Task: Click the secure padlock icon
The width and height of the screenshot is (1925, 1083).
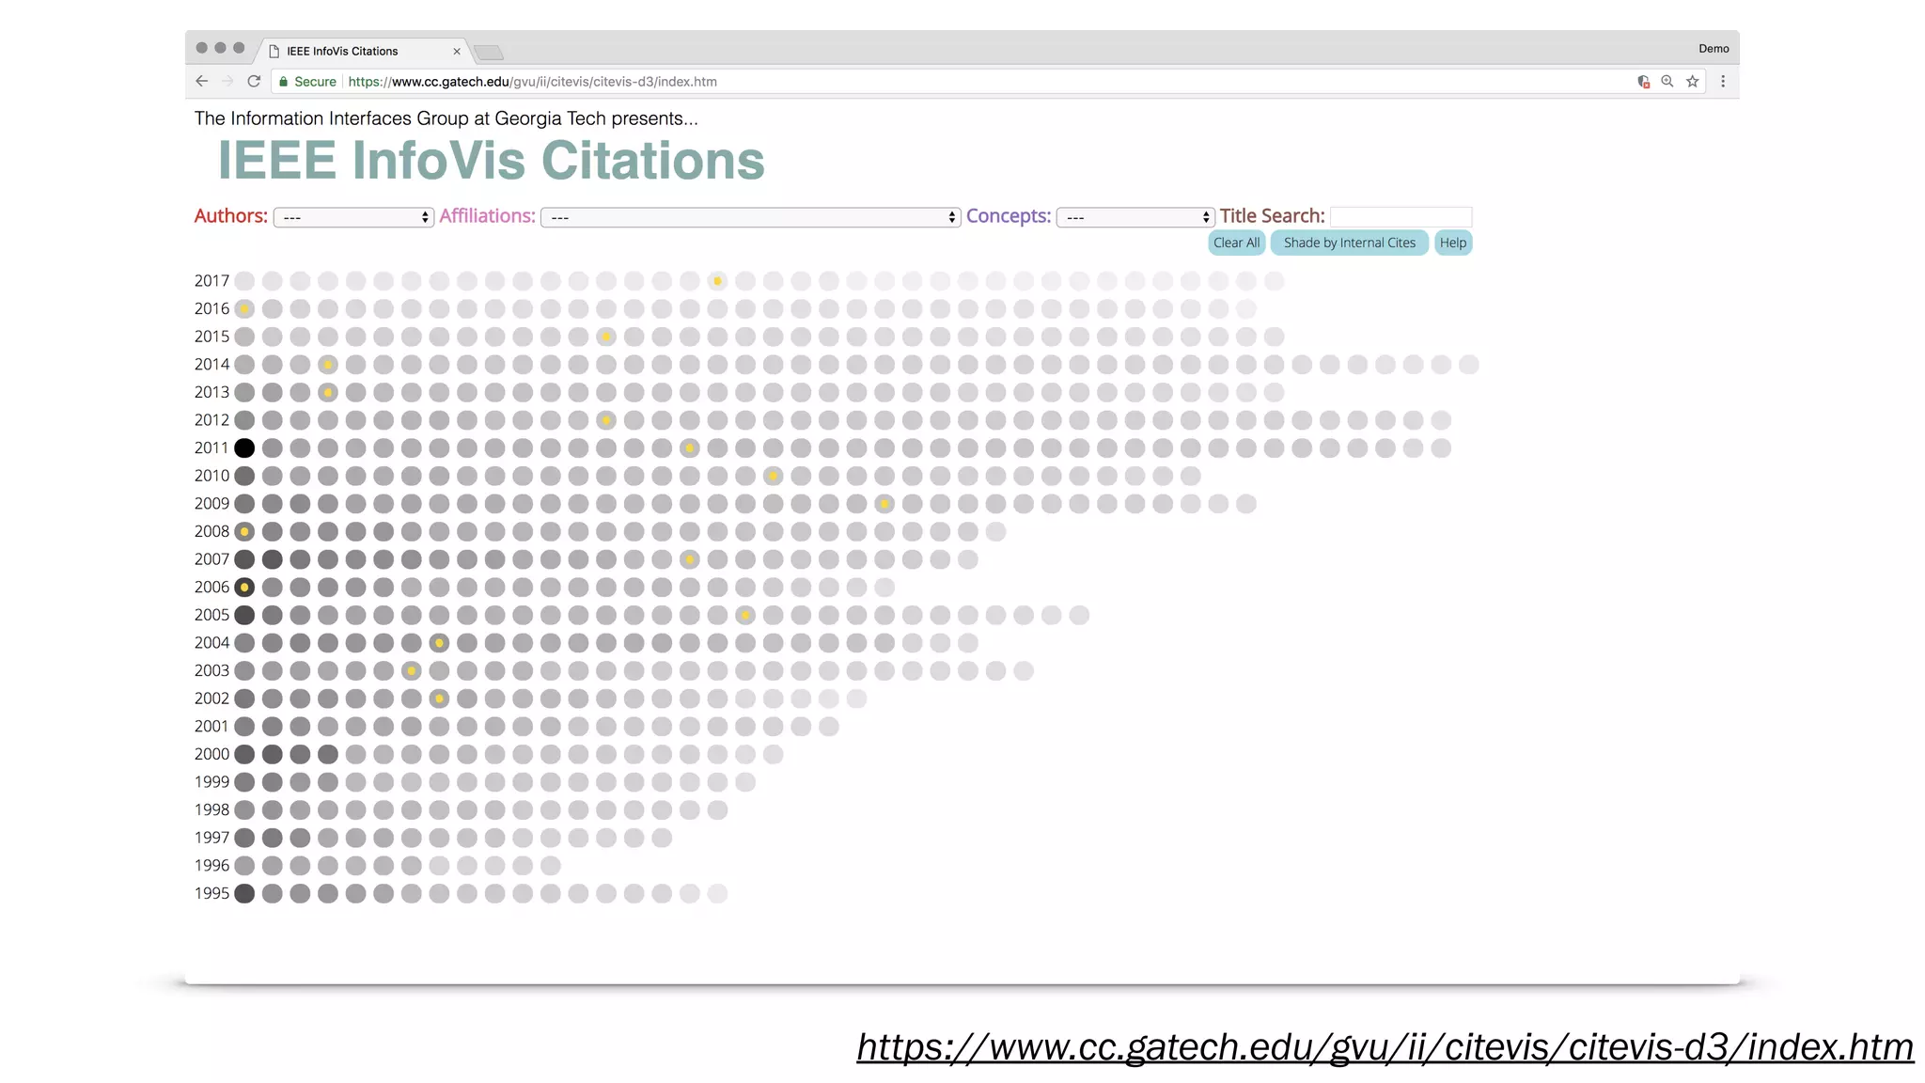Action: [x=284, y=82]
